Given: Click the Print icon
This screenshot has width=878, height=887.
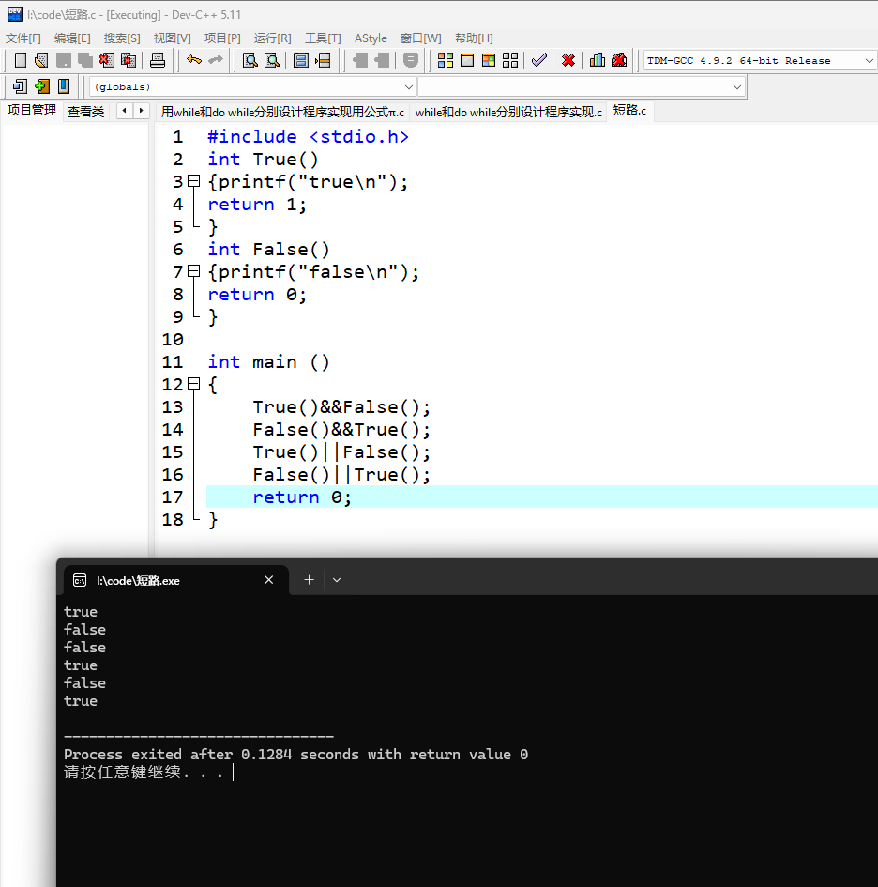Looking at the screenshot, I should [158, 60].
